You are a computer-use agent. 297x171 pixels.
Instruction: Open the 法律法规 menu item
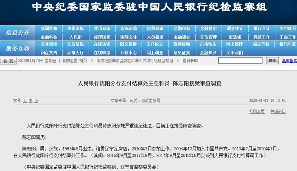click(x=76, y=28)
